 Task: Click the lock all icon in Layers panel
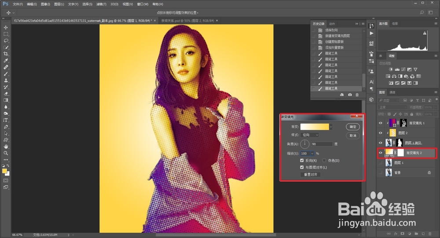[x=412, y=114]
